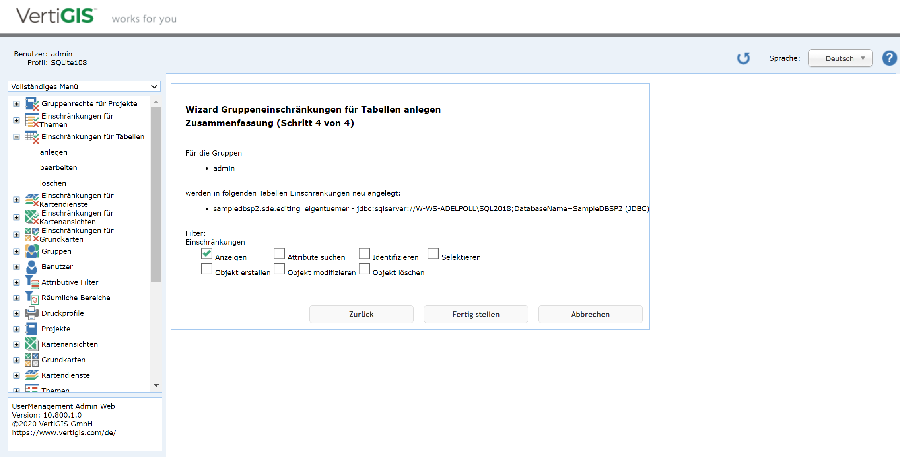Viewport: 900px width, 457px height.
Task: Click the Attributive Filter funnel icon
Action: (x=31, y=282)
